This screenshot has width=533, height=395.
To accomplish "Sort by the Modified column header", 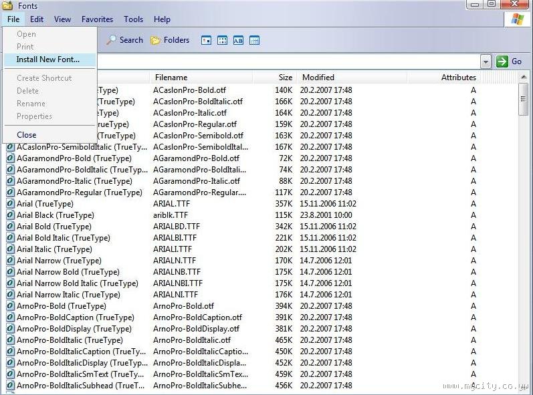I will [352, 78].
